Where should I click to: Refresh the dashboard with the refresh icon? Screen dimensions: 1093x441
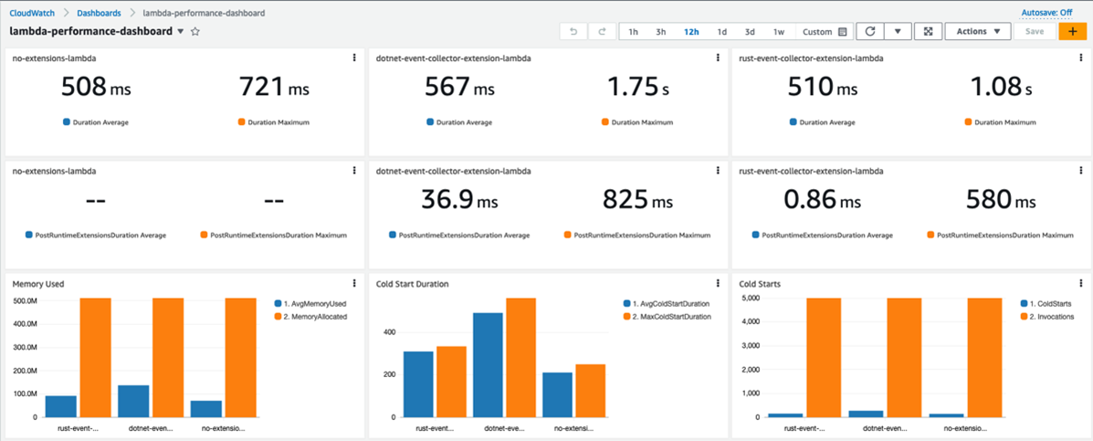(870, 32)
